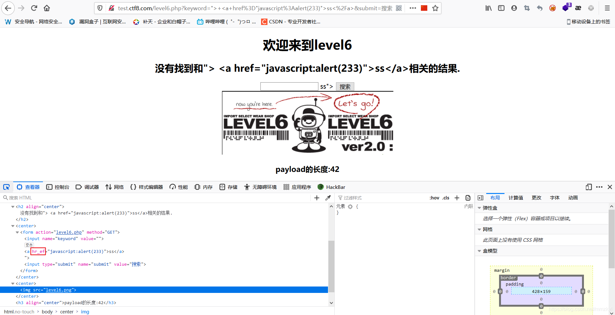
Task: Open 移动设备上的书签 mobile bookmarks
Action: pyautogui.click(x=589, y=21)
